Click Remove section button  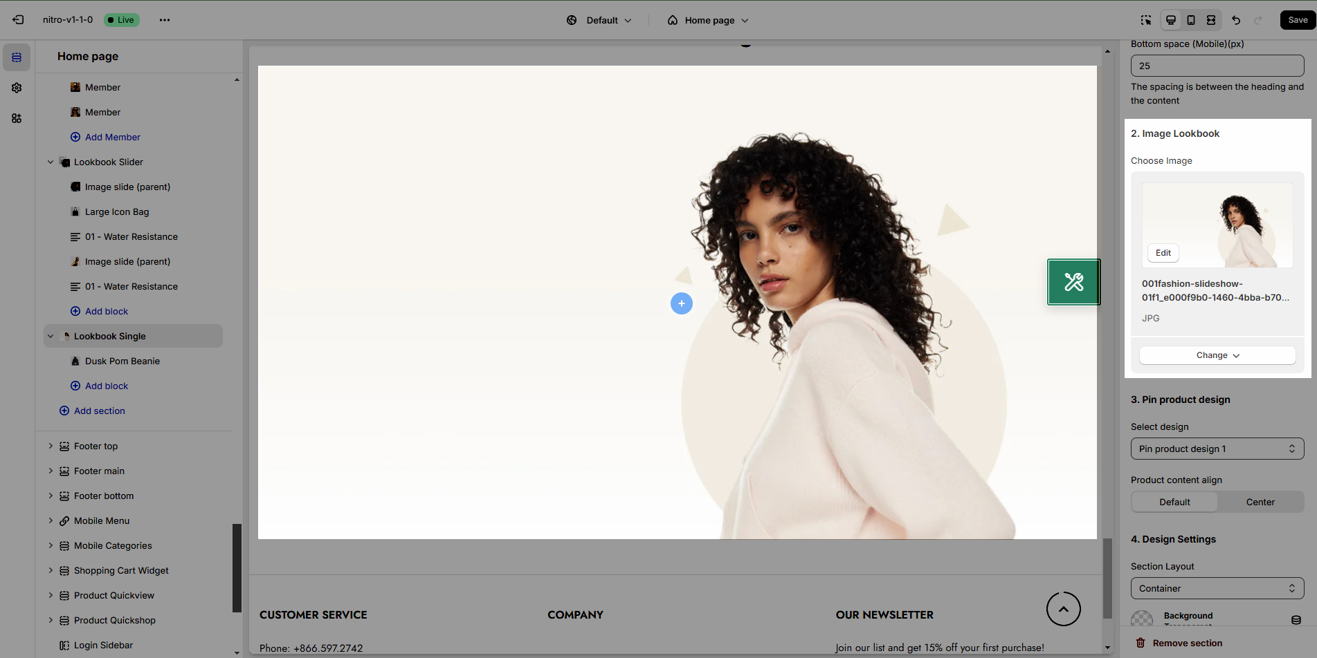click(x=1179, y=643)
